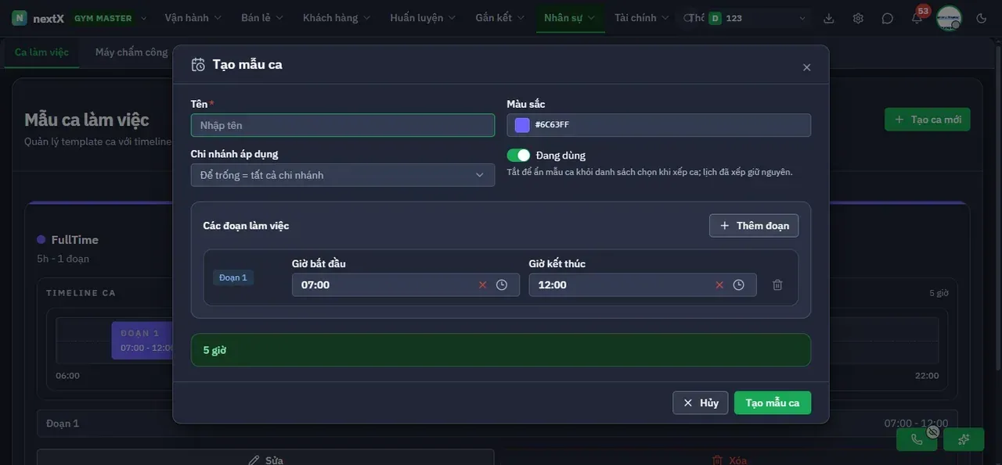Delete Đoạn 1 with the trash icon
The image size is (1002, 465).
point(777,285)
